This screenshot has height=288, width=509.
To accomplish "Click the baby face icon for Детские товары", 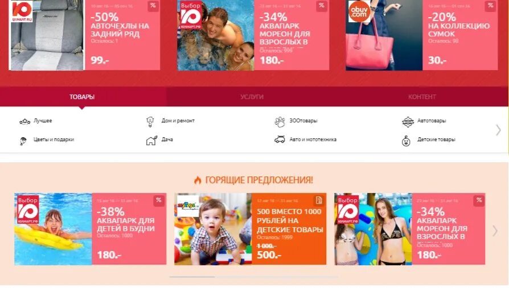I will click(406, 141).
